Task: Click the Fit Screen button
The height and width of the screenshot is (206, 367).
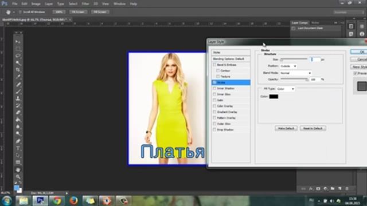Action: click(x=78, y=12)
